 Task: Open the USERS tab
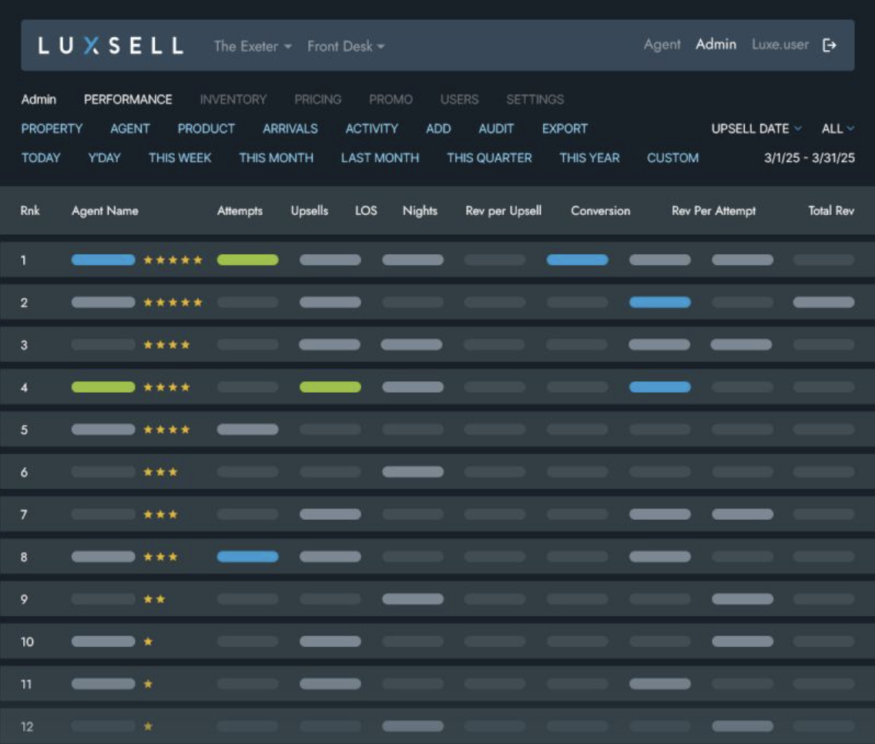click(459, 99)
